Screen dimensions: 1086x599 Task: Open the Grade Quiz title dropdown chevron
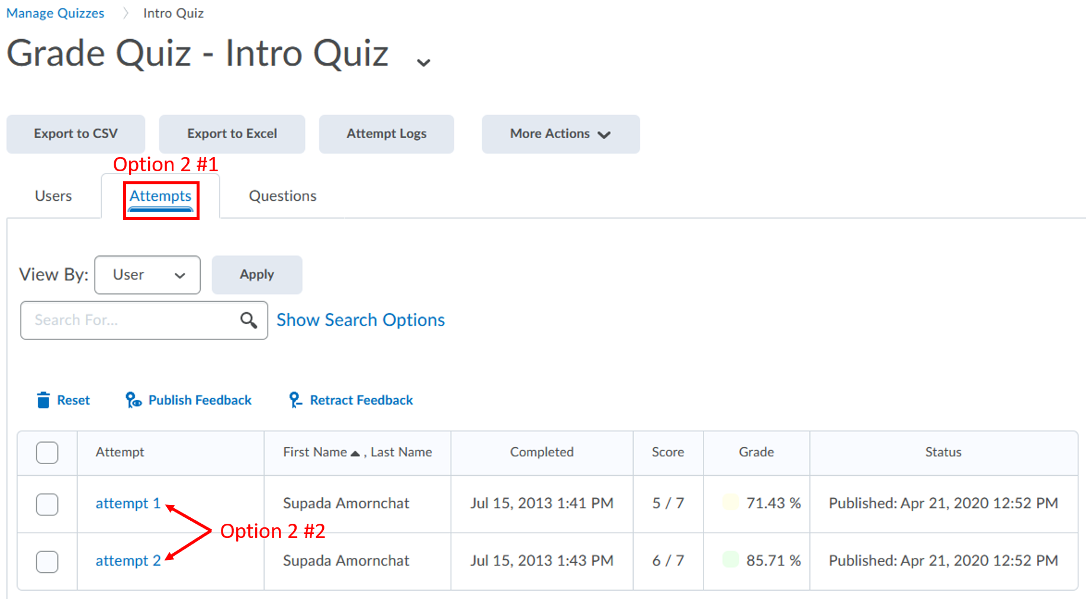(423, 61)
